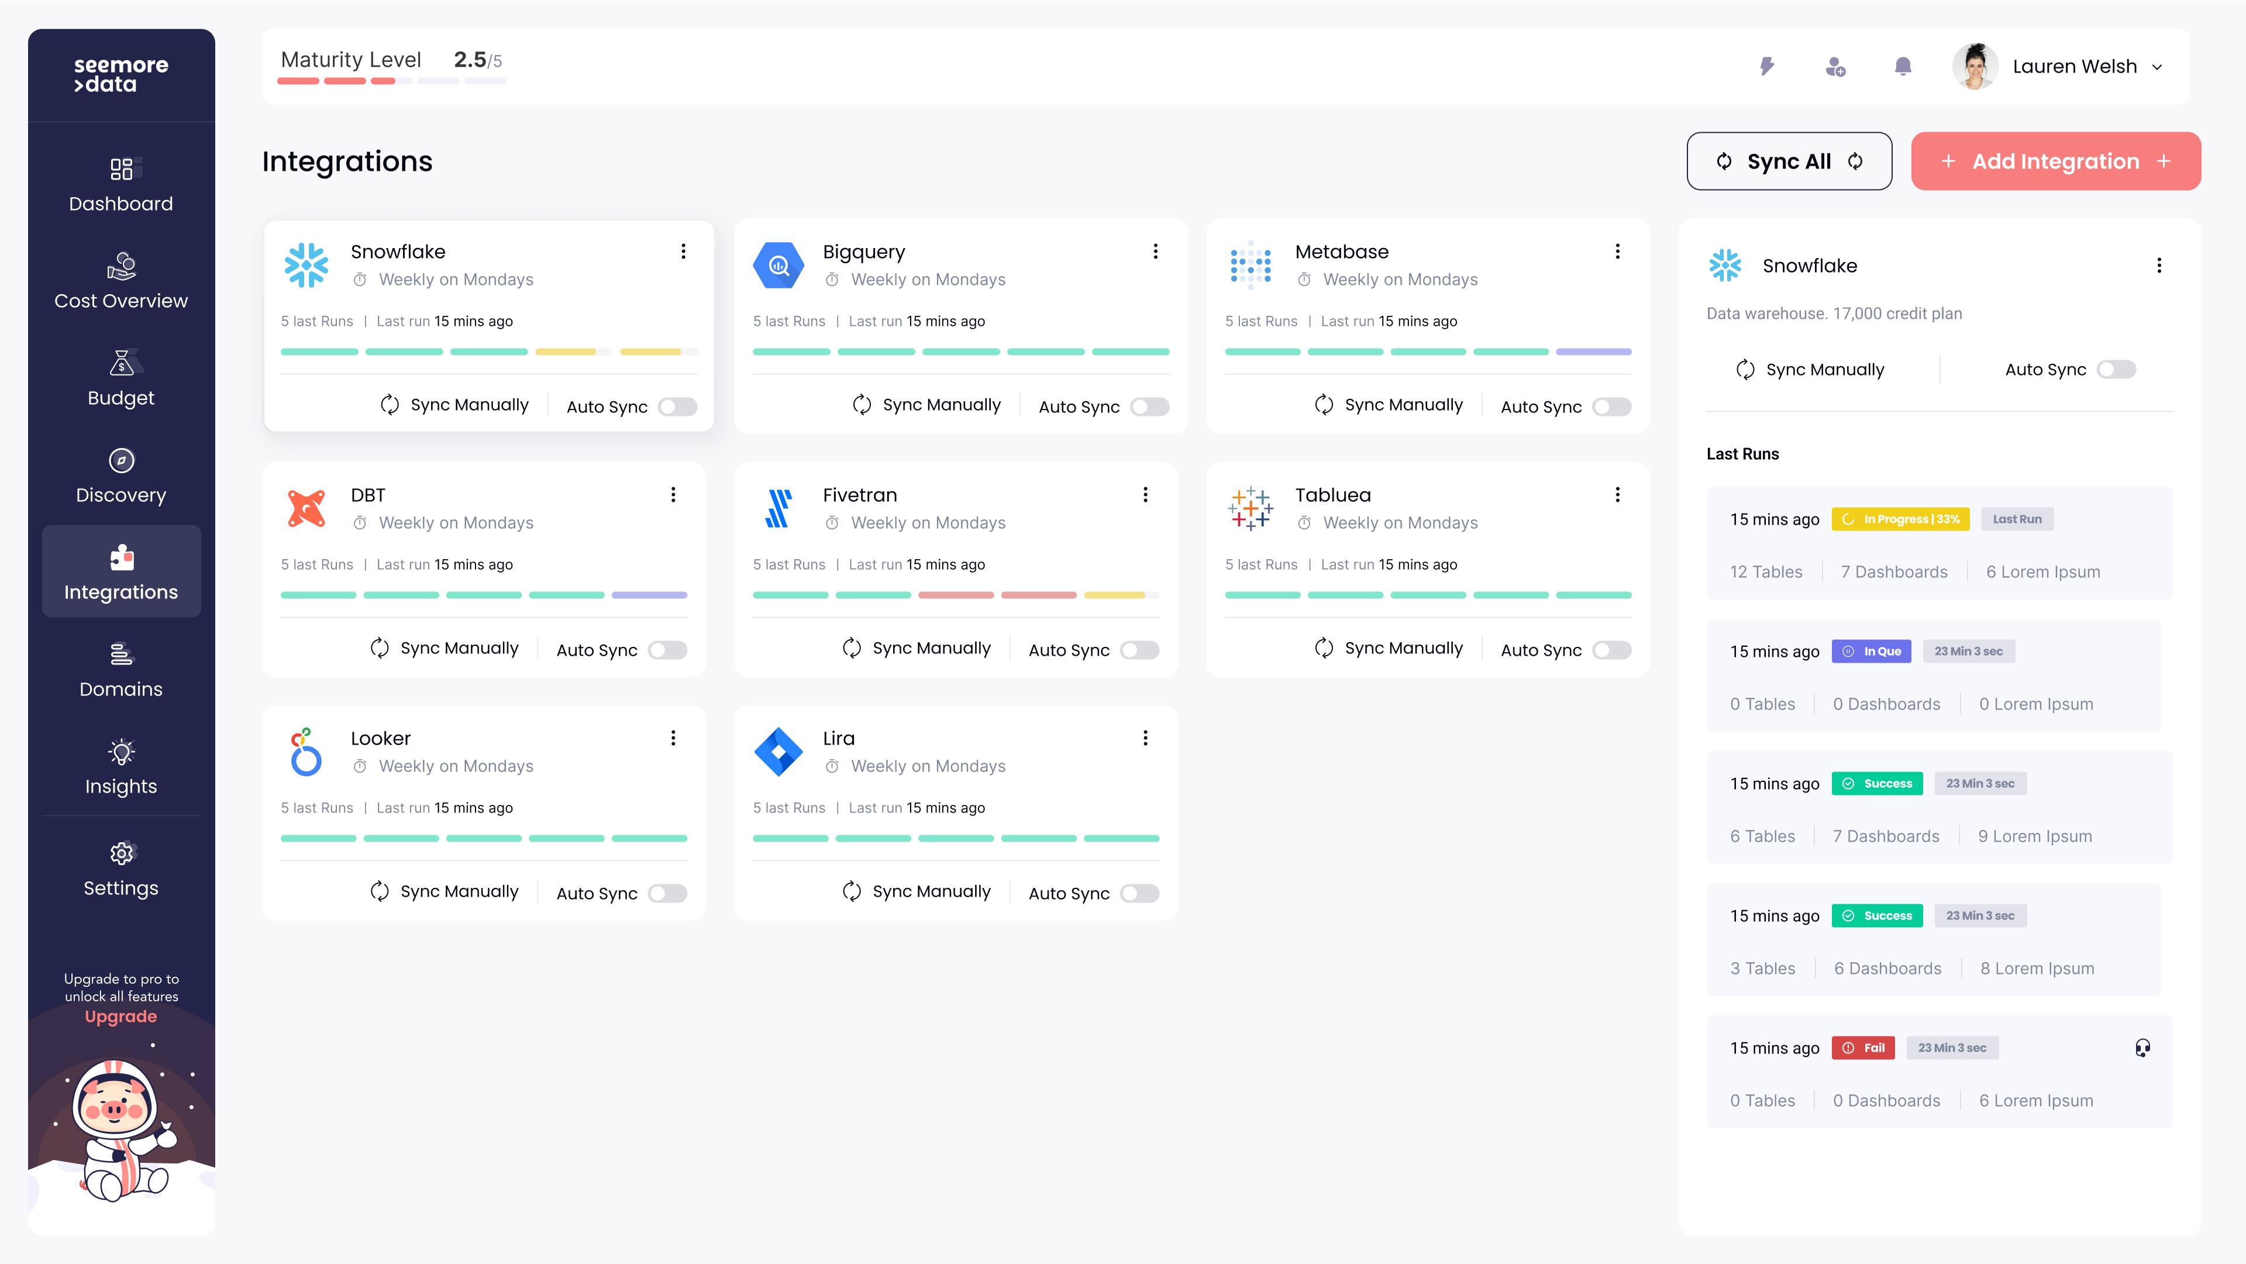Viewport: 2246px width, 1264px height.
Task: Click the Upgrade link in the sidebar
Action: pos(121,1017)
